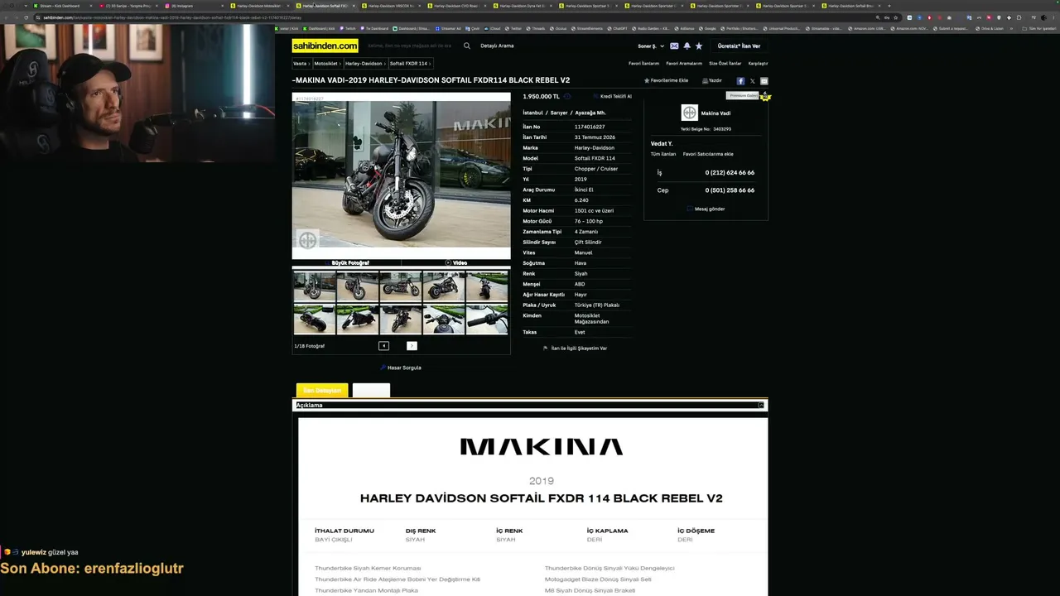Open the sahibinden.com logo homepage
Image resolution: width=1060 pixels, height=596 pixels.
click(x=325, y=46)
